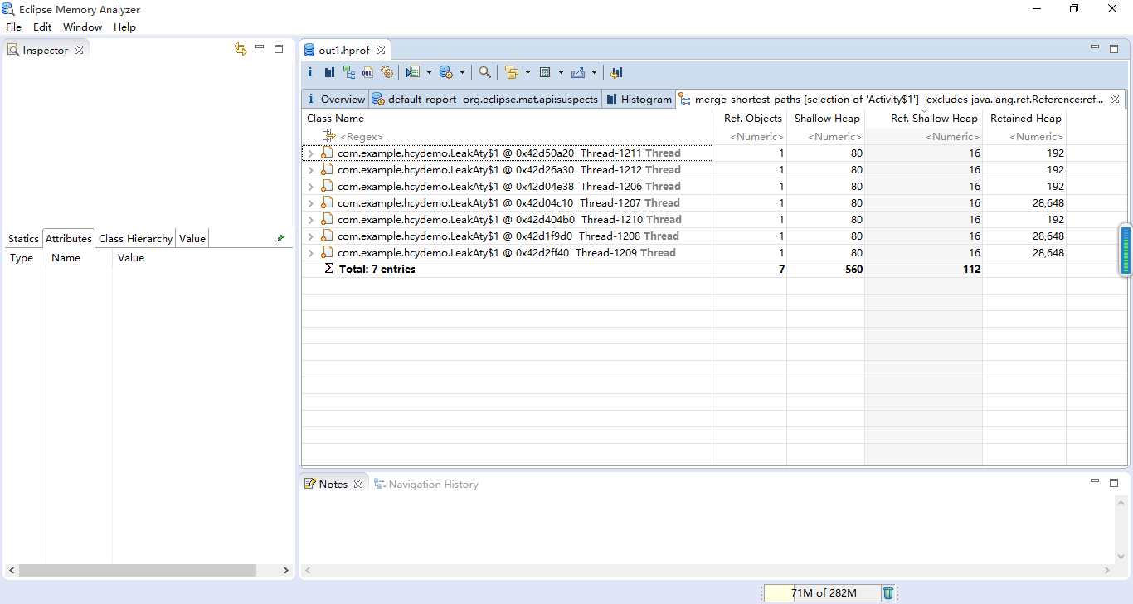Viewport: 1133px width, 604px height.
Task: Click the Inspector horizontal scrollbar
Action: click(138, 571)
